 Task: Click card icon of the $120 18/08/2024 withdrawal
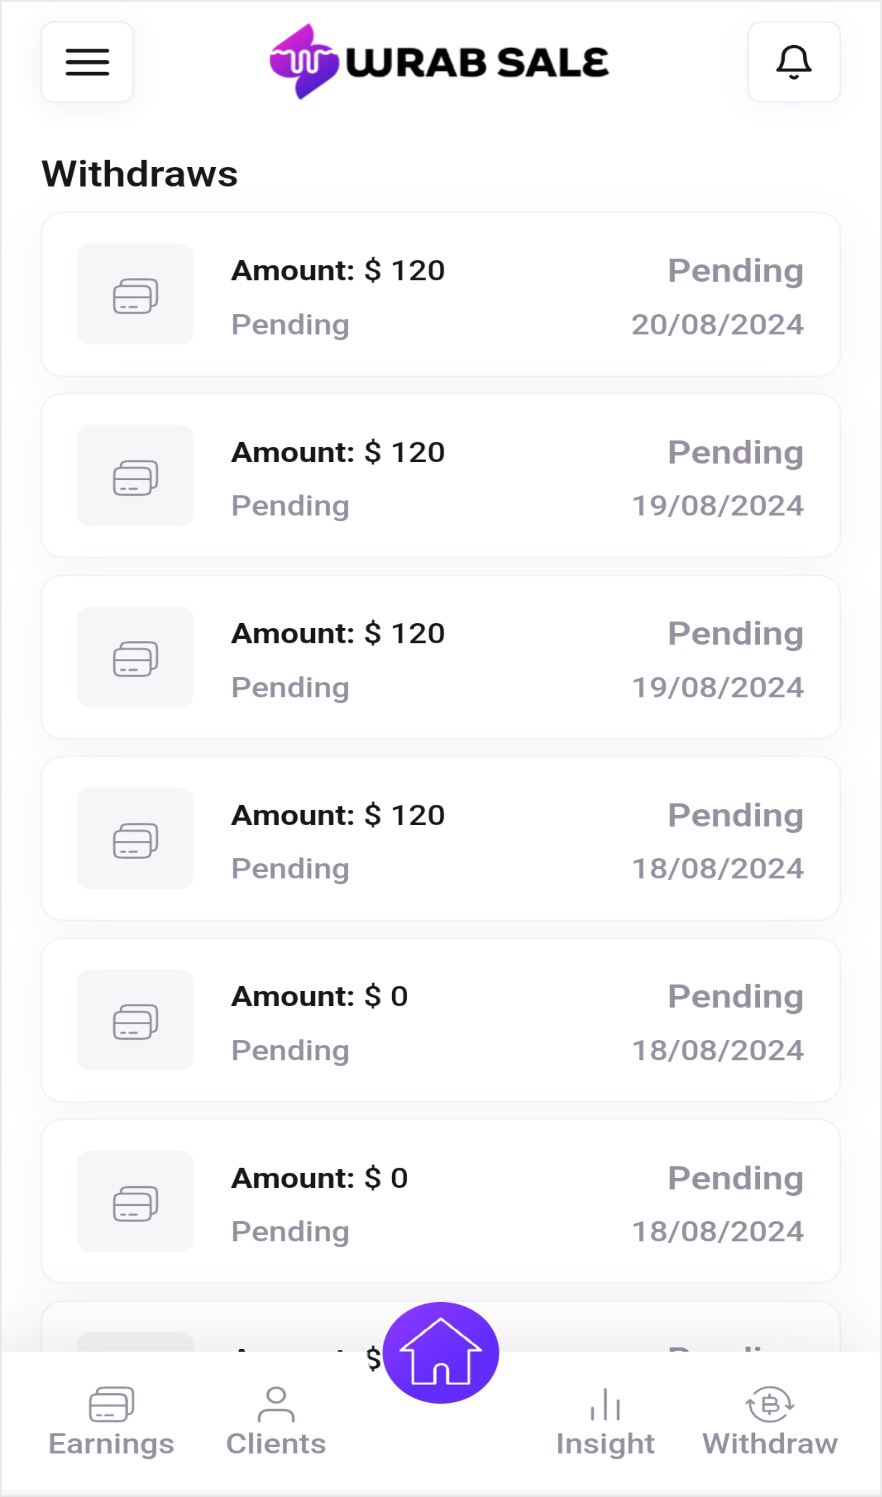136,838
